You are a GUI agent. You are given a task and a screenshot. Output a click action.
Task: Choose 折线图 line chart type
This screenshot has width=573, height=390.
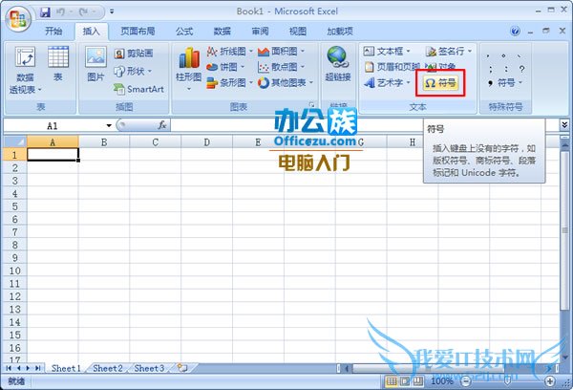coord(229,52)
